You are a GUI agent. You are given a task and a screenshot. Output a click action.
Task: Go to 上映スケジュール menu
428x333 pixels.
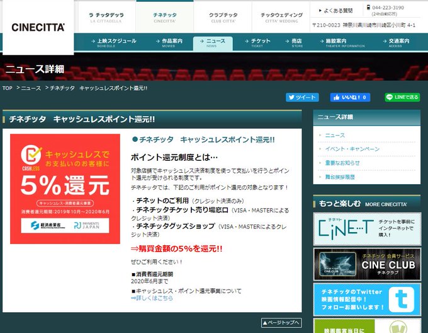coord(114,43)
